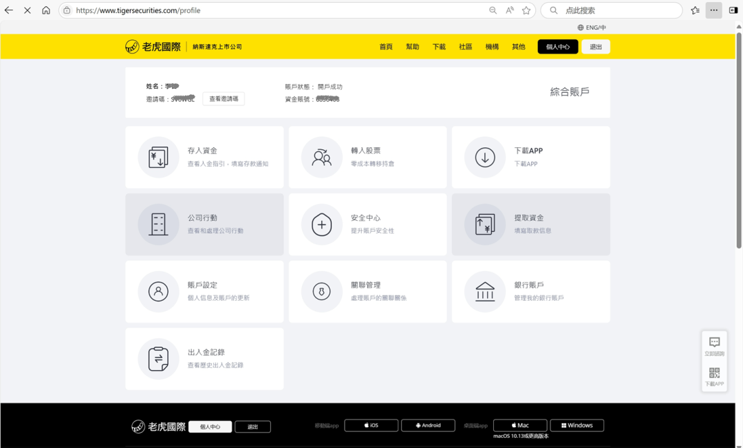Open the 存入資金 deposit funds icon
The height and width of the screenshot is (448, 743).
click(x=159, y=157)
